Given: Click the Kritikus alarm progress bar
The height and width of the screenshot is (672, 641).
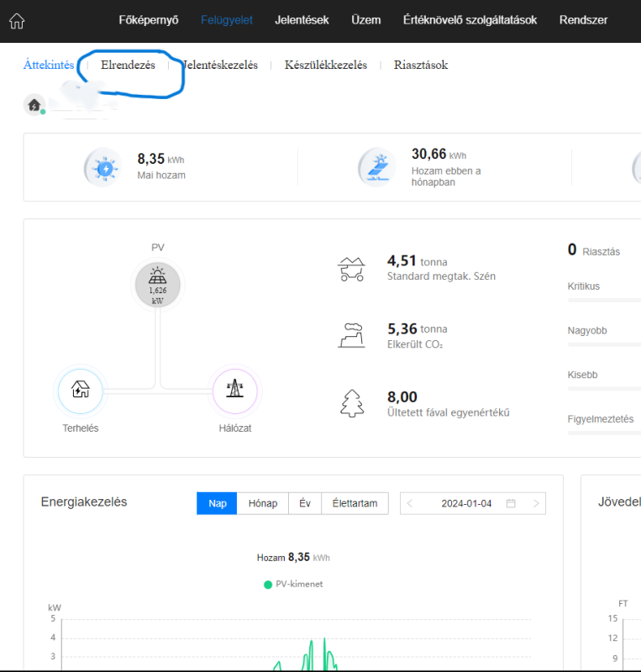Looking at the screenshot, I should [x=604, y=300].
